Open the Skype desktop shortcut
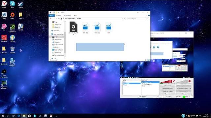This screenshot has width=211, height=118. point(13,4)
